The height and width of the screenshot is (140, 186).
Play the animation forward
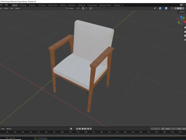tap(85, 129)
